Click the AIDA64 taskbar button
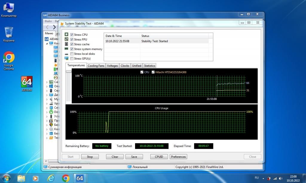Viewport: 306px width, 183px height. [80, 178]
